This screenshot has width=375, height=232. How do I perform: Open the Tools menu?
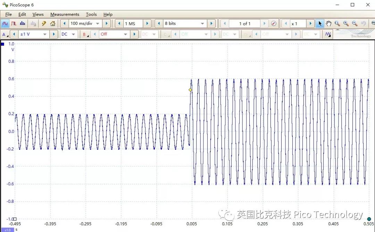(91, 14)
